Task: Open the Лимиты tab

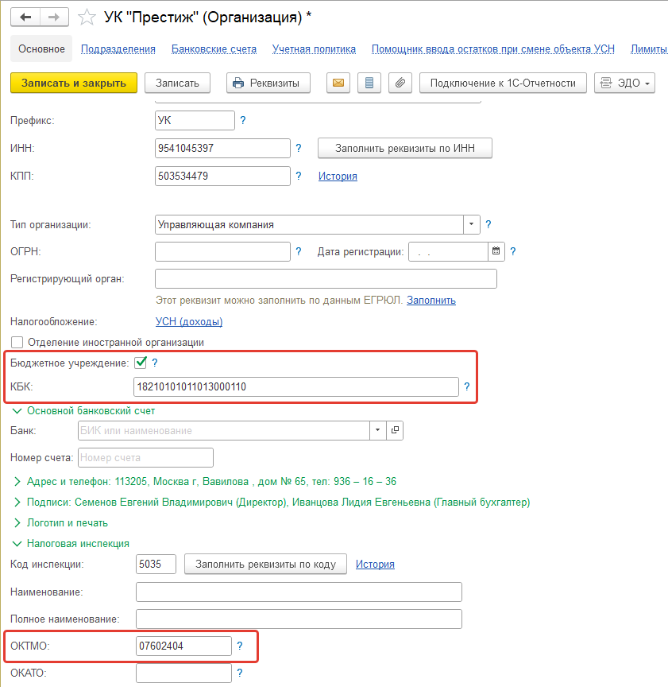Action: pyautogui.click(x=649, y=49)
